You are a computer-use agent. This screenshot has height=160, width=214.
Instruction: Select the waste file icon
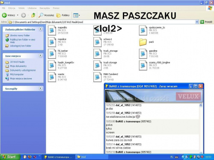[52, 77]
